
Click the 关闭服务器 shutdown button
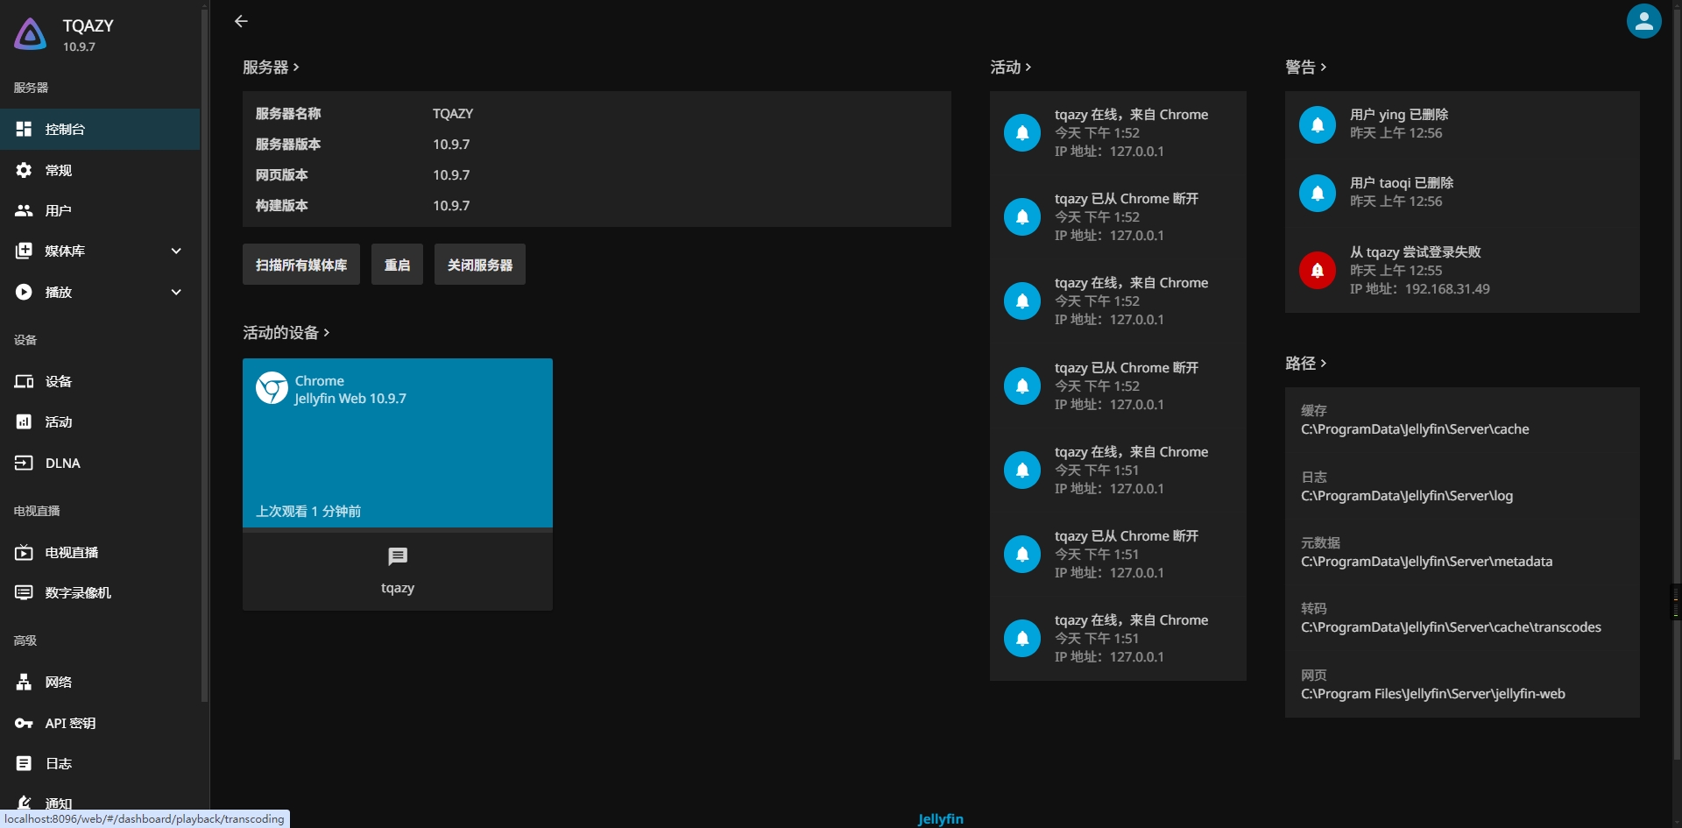click(479, 265)
